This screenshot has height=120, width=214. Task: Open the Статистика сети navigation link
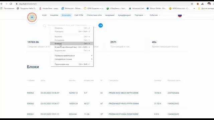pos(94,15)
